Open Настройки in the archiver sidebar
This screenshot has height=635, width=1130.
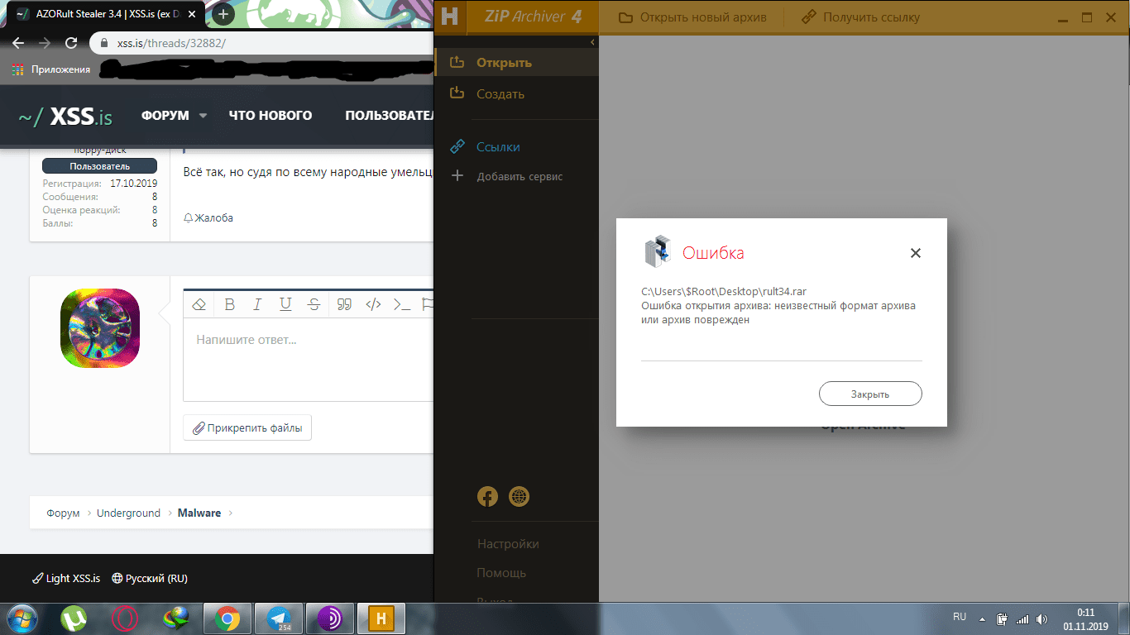[x=508, y=544]
